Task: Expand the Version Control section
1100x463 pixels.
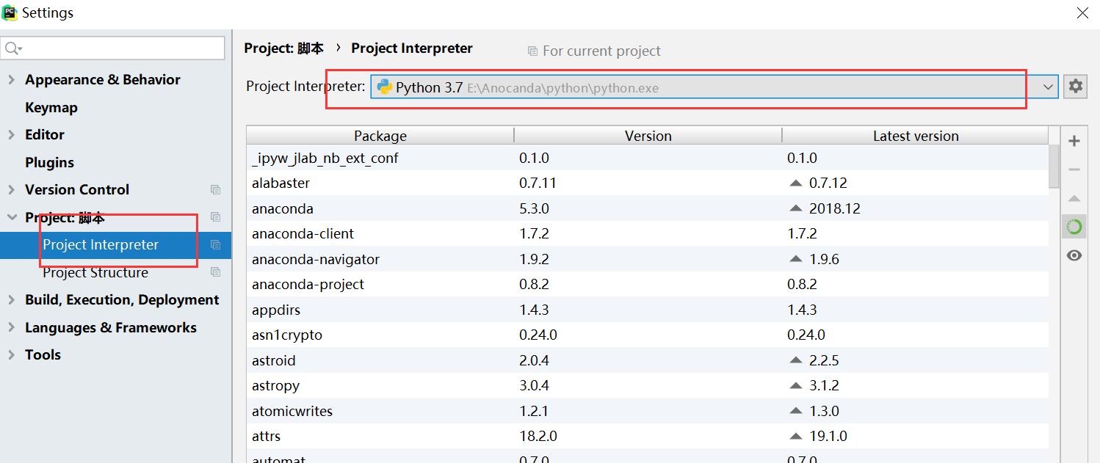Action: click(x=11, y=189)
